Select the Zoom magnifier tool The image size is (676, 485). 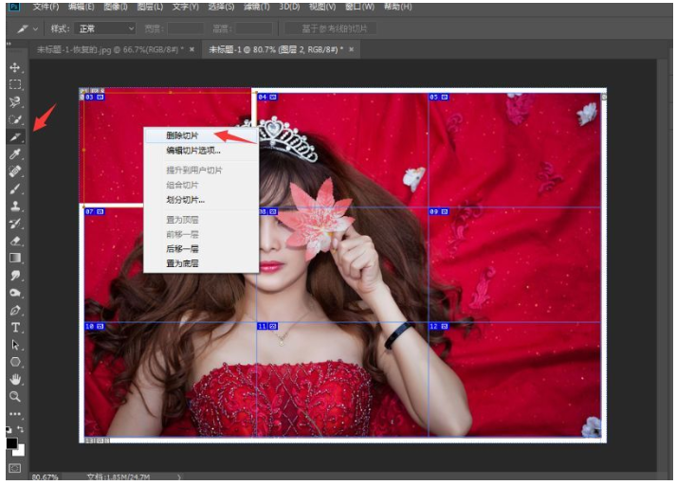[x=15, y=396]
